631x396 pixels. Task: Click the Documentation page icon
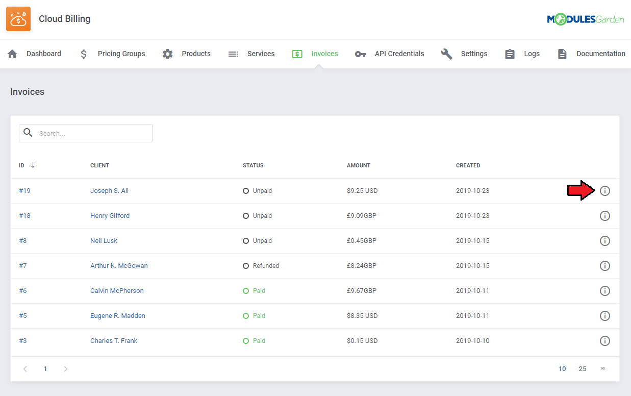tap(562, 54)
